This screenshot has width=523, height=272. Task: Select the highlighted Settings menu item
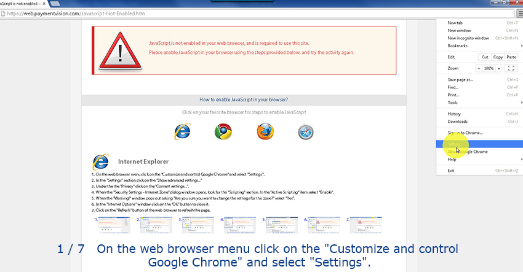click(x=480, y=144)
